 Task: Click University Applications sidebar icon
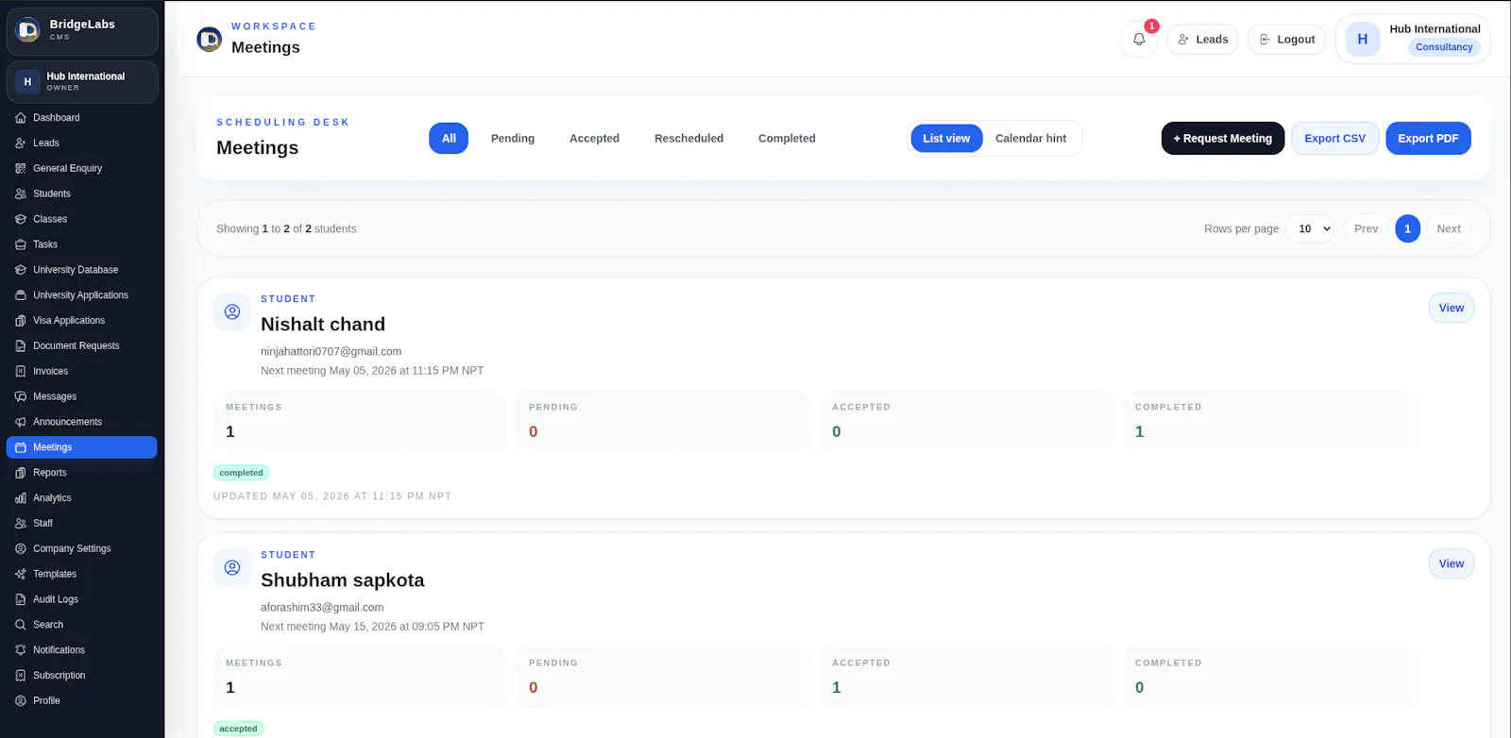point(21,295)
